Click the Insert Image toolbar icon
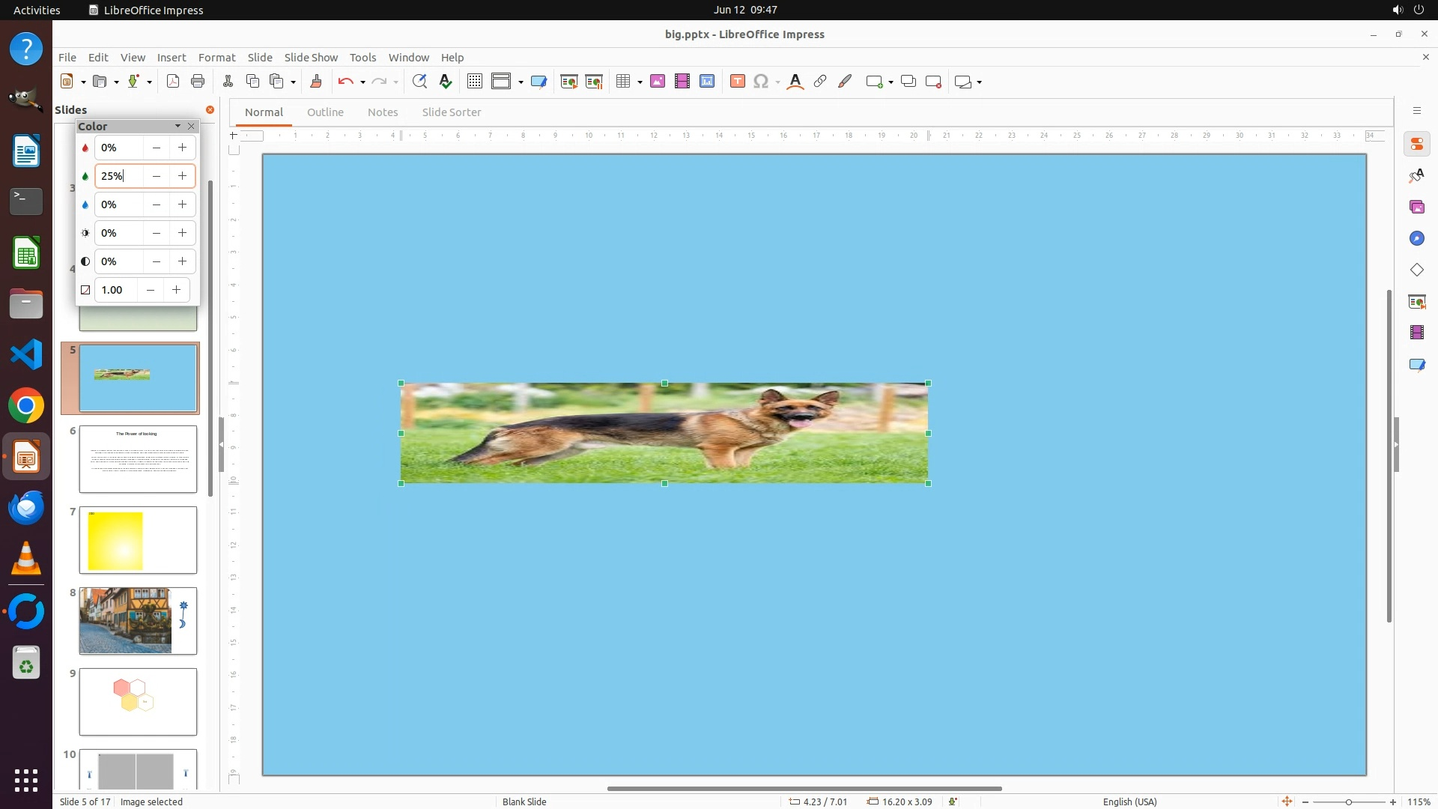This screenshot has height=809, width=1438. [x=658, y=82]
